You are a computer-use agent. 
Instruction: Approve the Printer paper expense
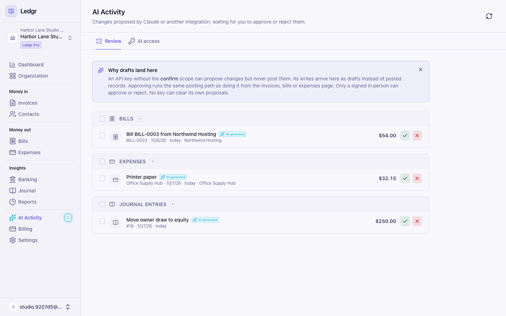pos(405,178)
